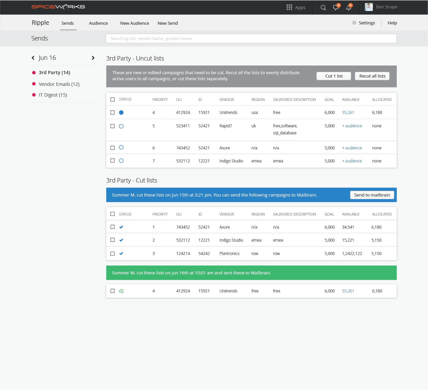Open the New Audience tab

click(x=135, y=23)
